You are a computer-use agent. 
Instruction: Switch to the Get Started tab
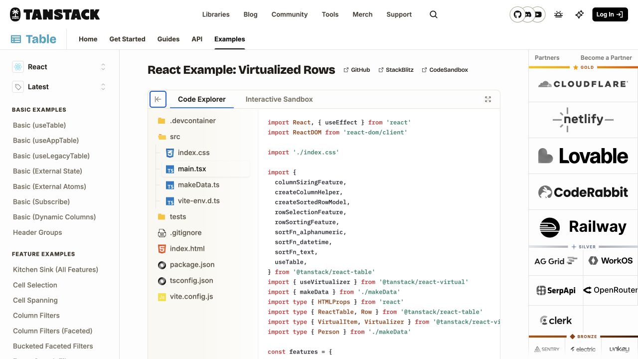point(128,39)
